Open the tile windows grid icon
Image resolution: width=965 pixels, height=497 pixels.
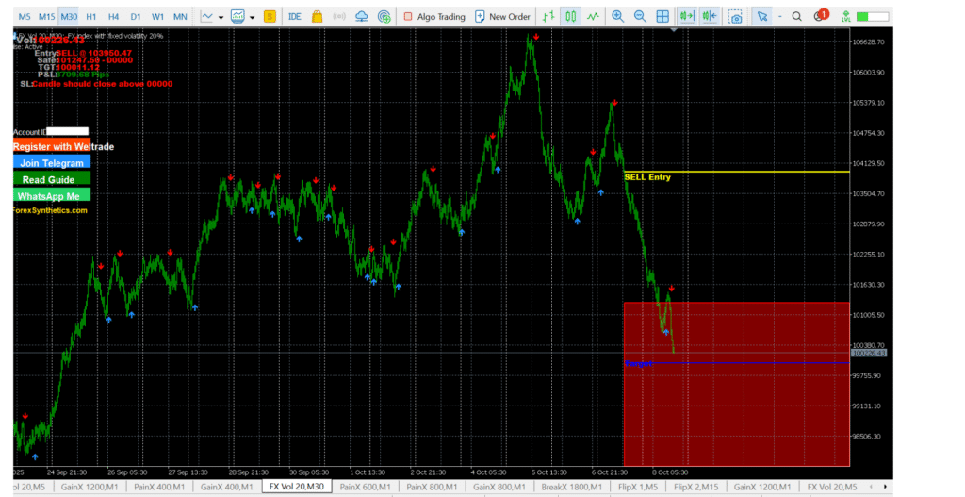coord(662,16)
